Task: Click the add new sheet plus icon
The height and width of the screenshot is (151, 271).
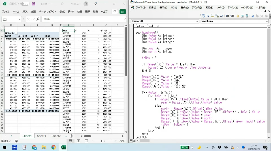Action: [71, 136]
